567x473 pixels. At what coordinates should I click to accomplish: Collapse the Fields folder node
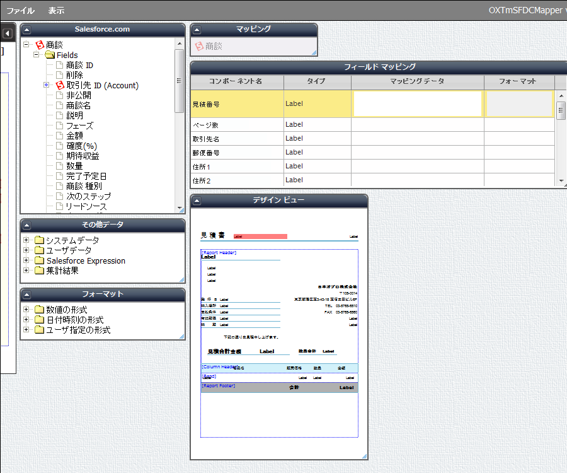37,55
